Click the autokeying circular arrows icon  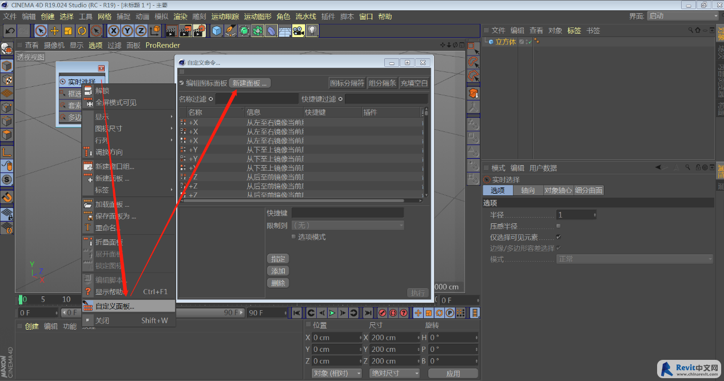coord(393,313)
